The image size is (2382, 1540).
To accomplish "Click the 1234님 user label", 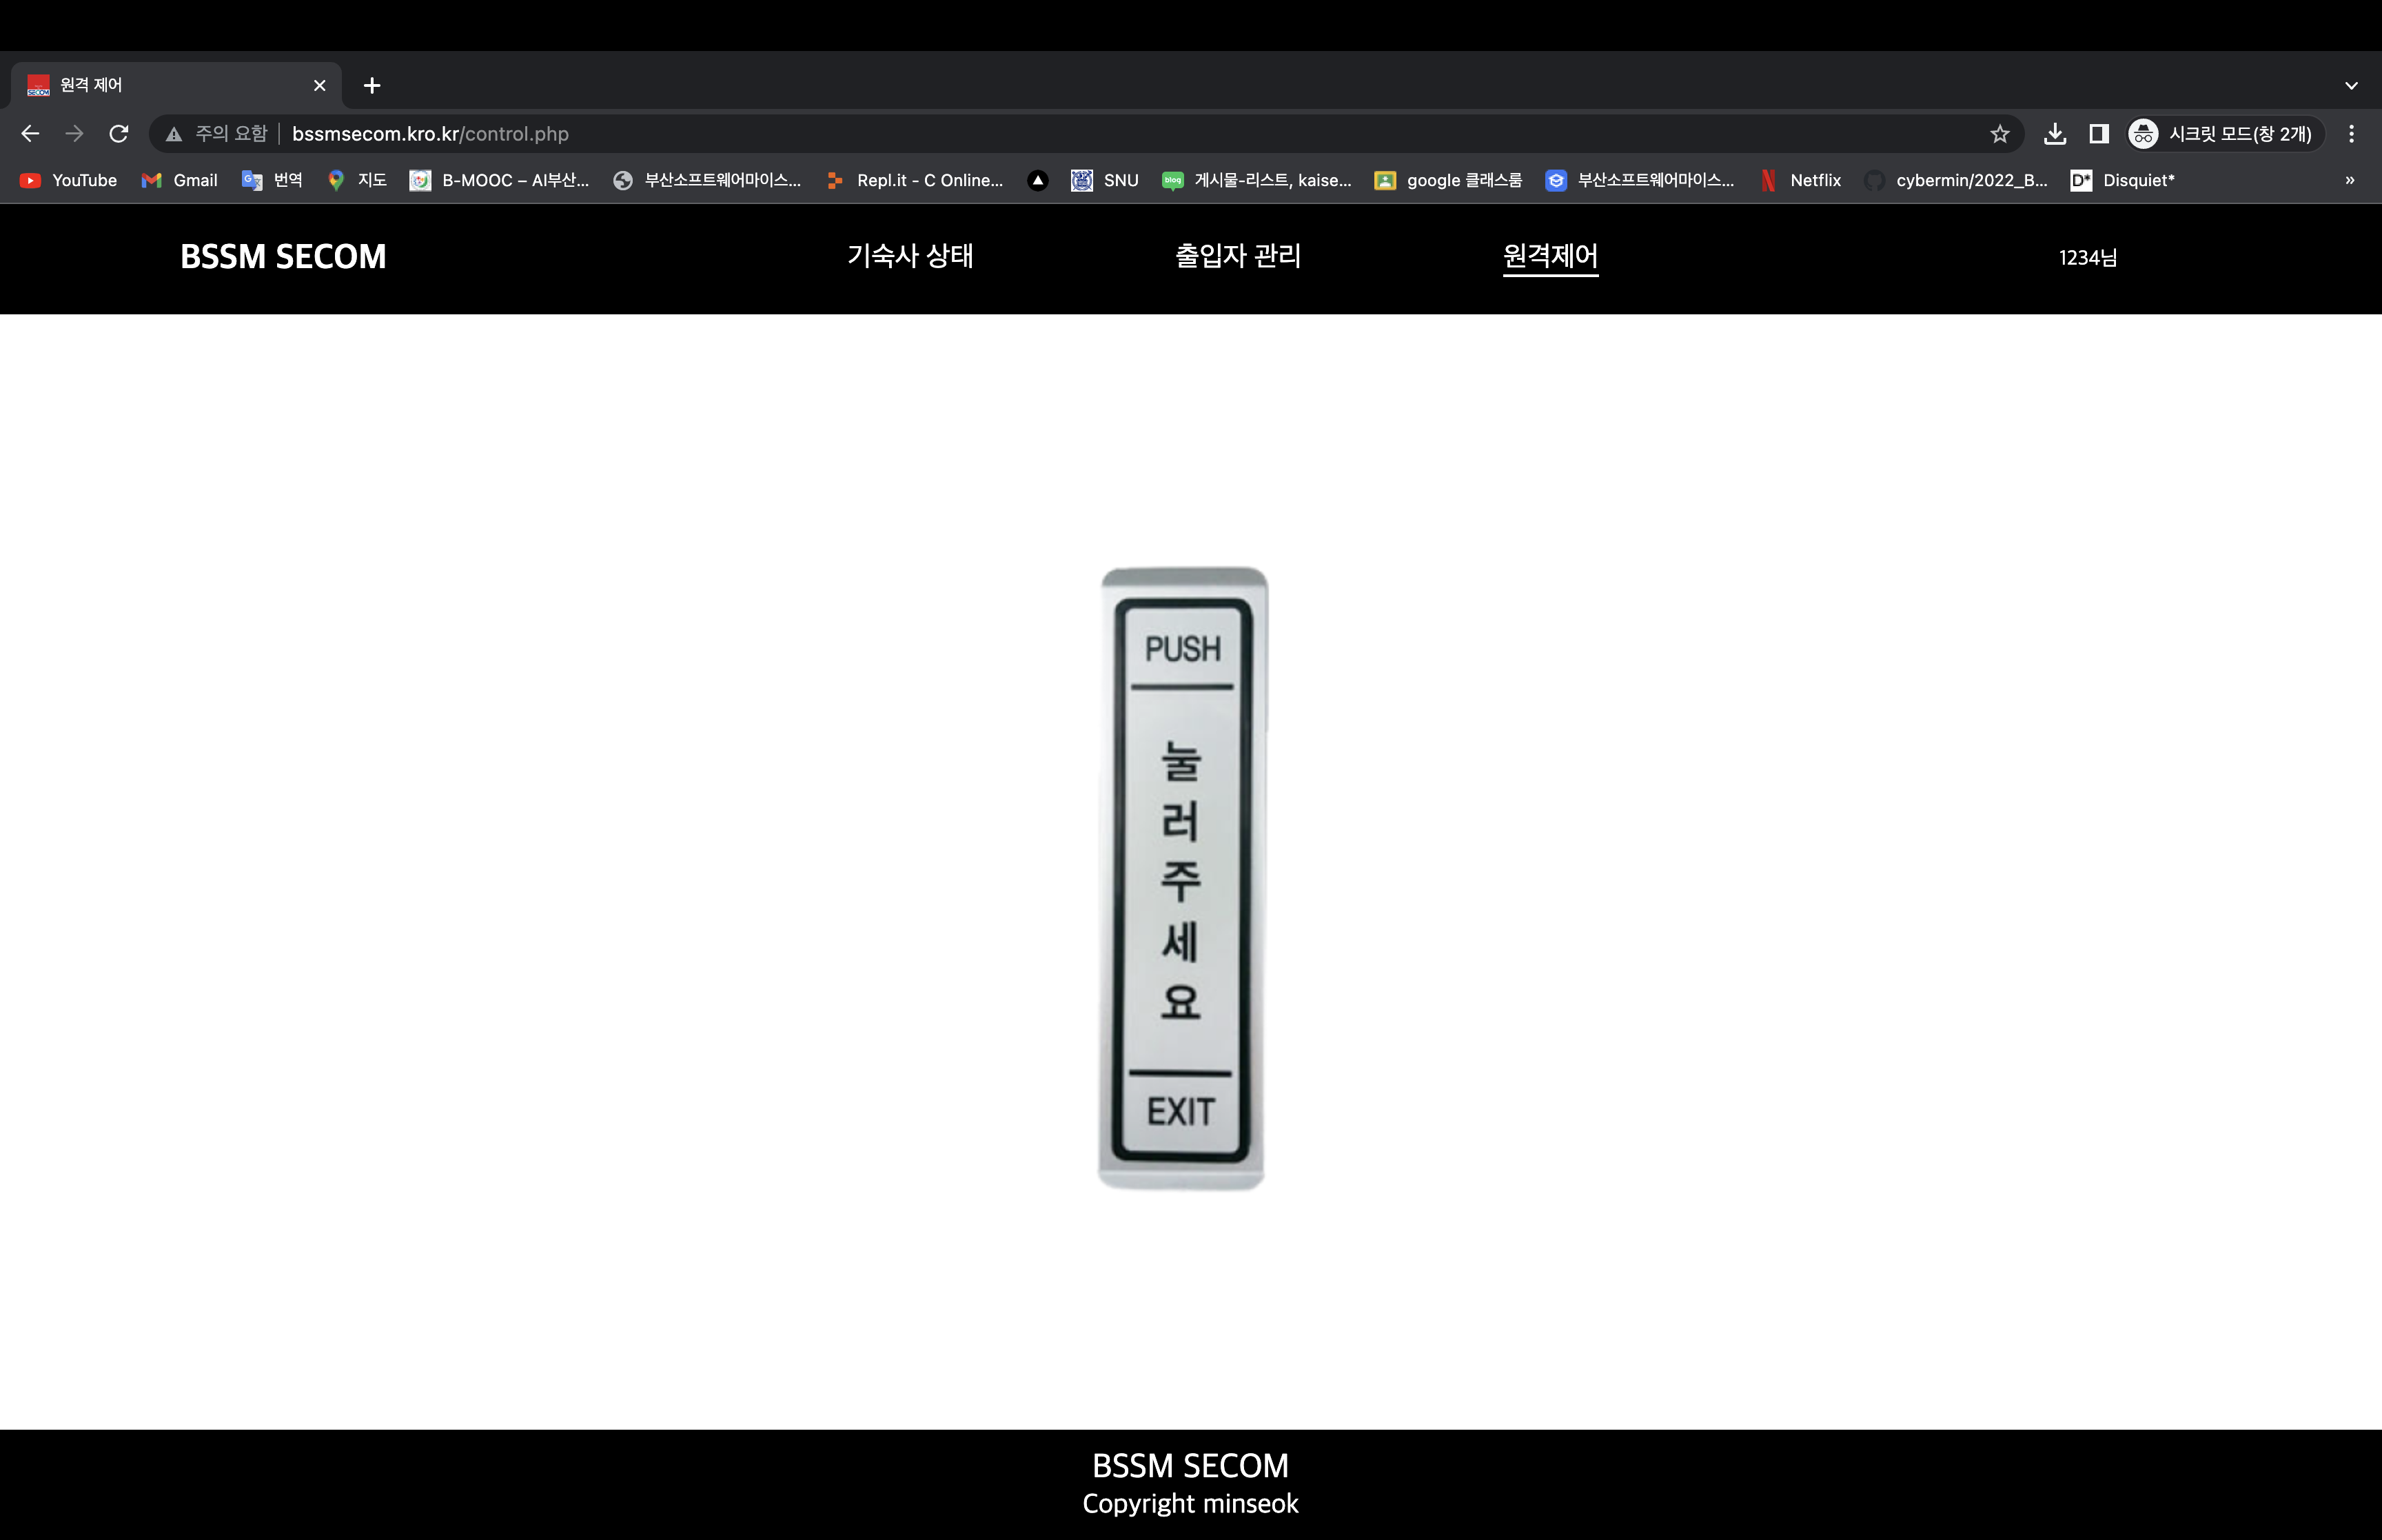I will [x=2088, y=258].
